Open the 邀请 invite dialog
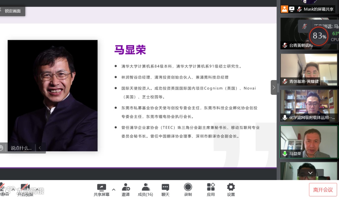Screen dimensions: 339x197 pos(126,190)
